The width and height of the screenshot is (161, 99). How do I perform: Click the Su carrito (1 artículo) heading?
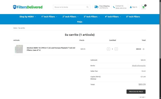pyautogui.click(x=80, y=35)
